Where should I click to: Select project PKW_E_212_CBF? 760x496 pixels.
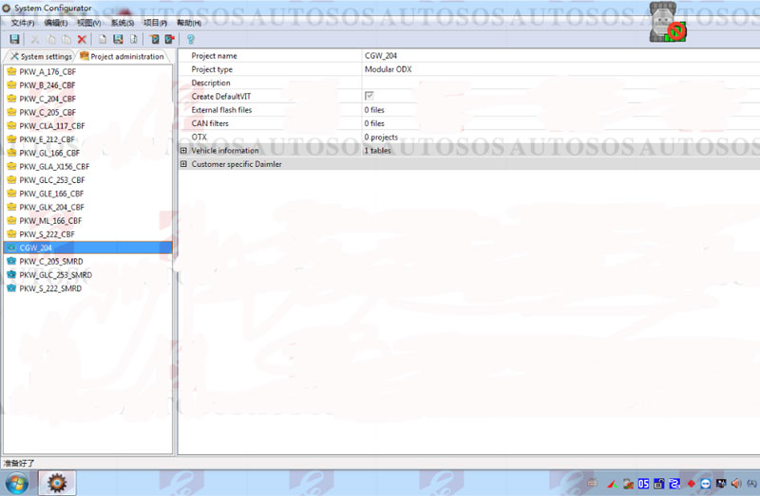coord(47,139)
